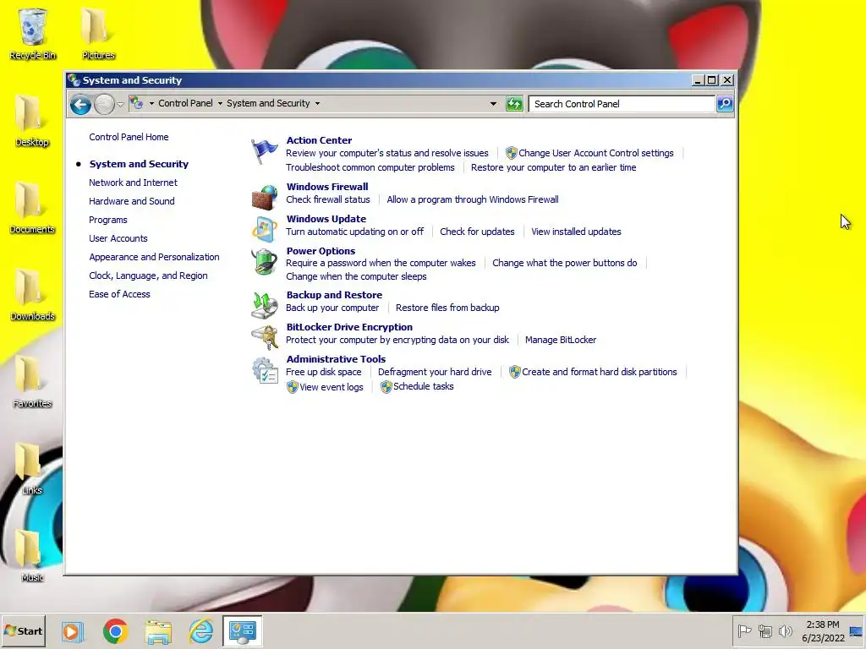Click the Show desktop button in tray
866x649 pixels.
(857, 631)
